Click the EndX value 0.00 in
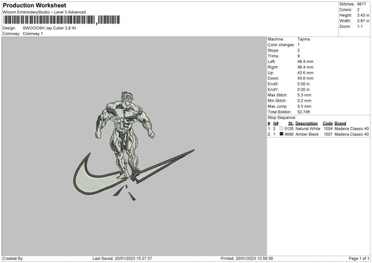372x263 pixels. [303, 84]
